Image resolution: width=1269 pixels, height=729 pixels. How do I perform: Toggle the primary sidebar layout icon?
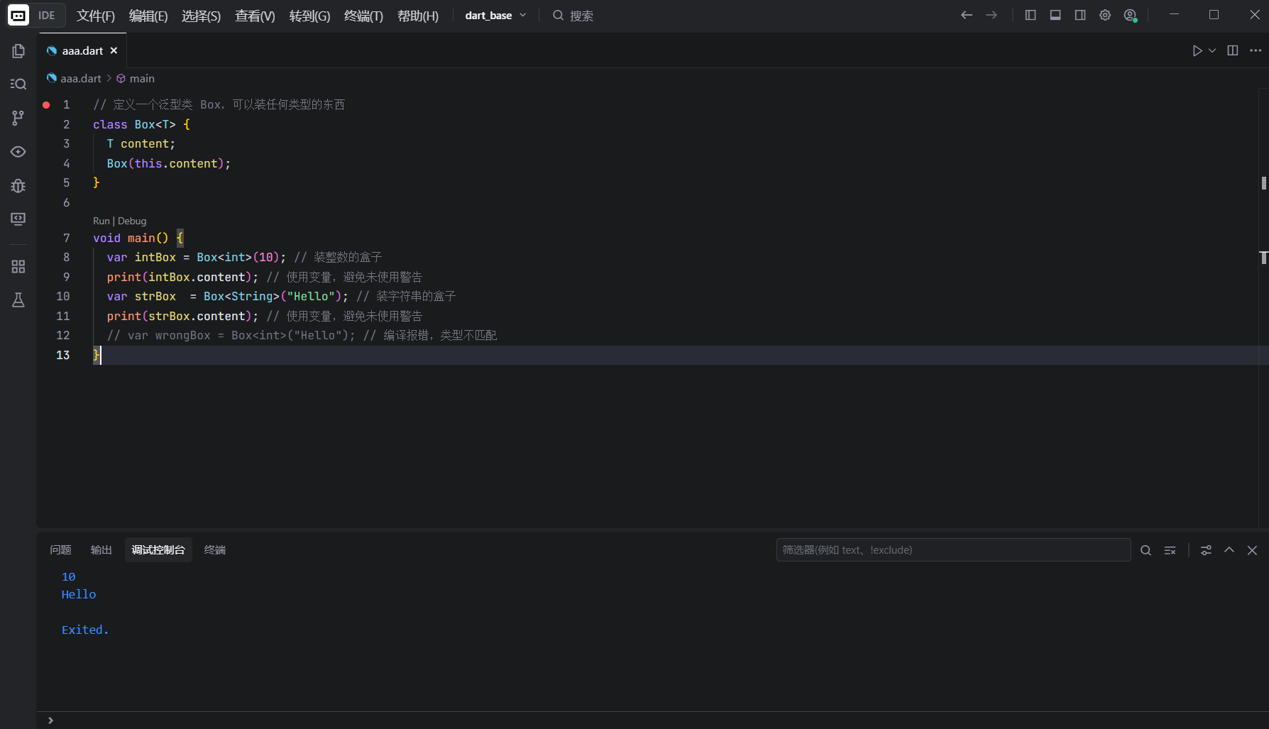tap(1031, 15)
